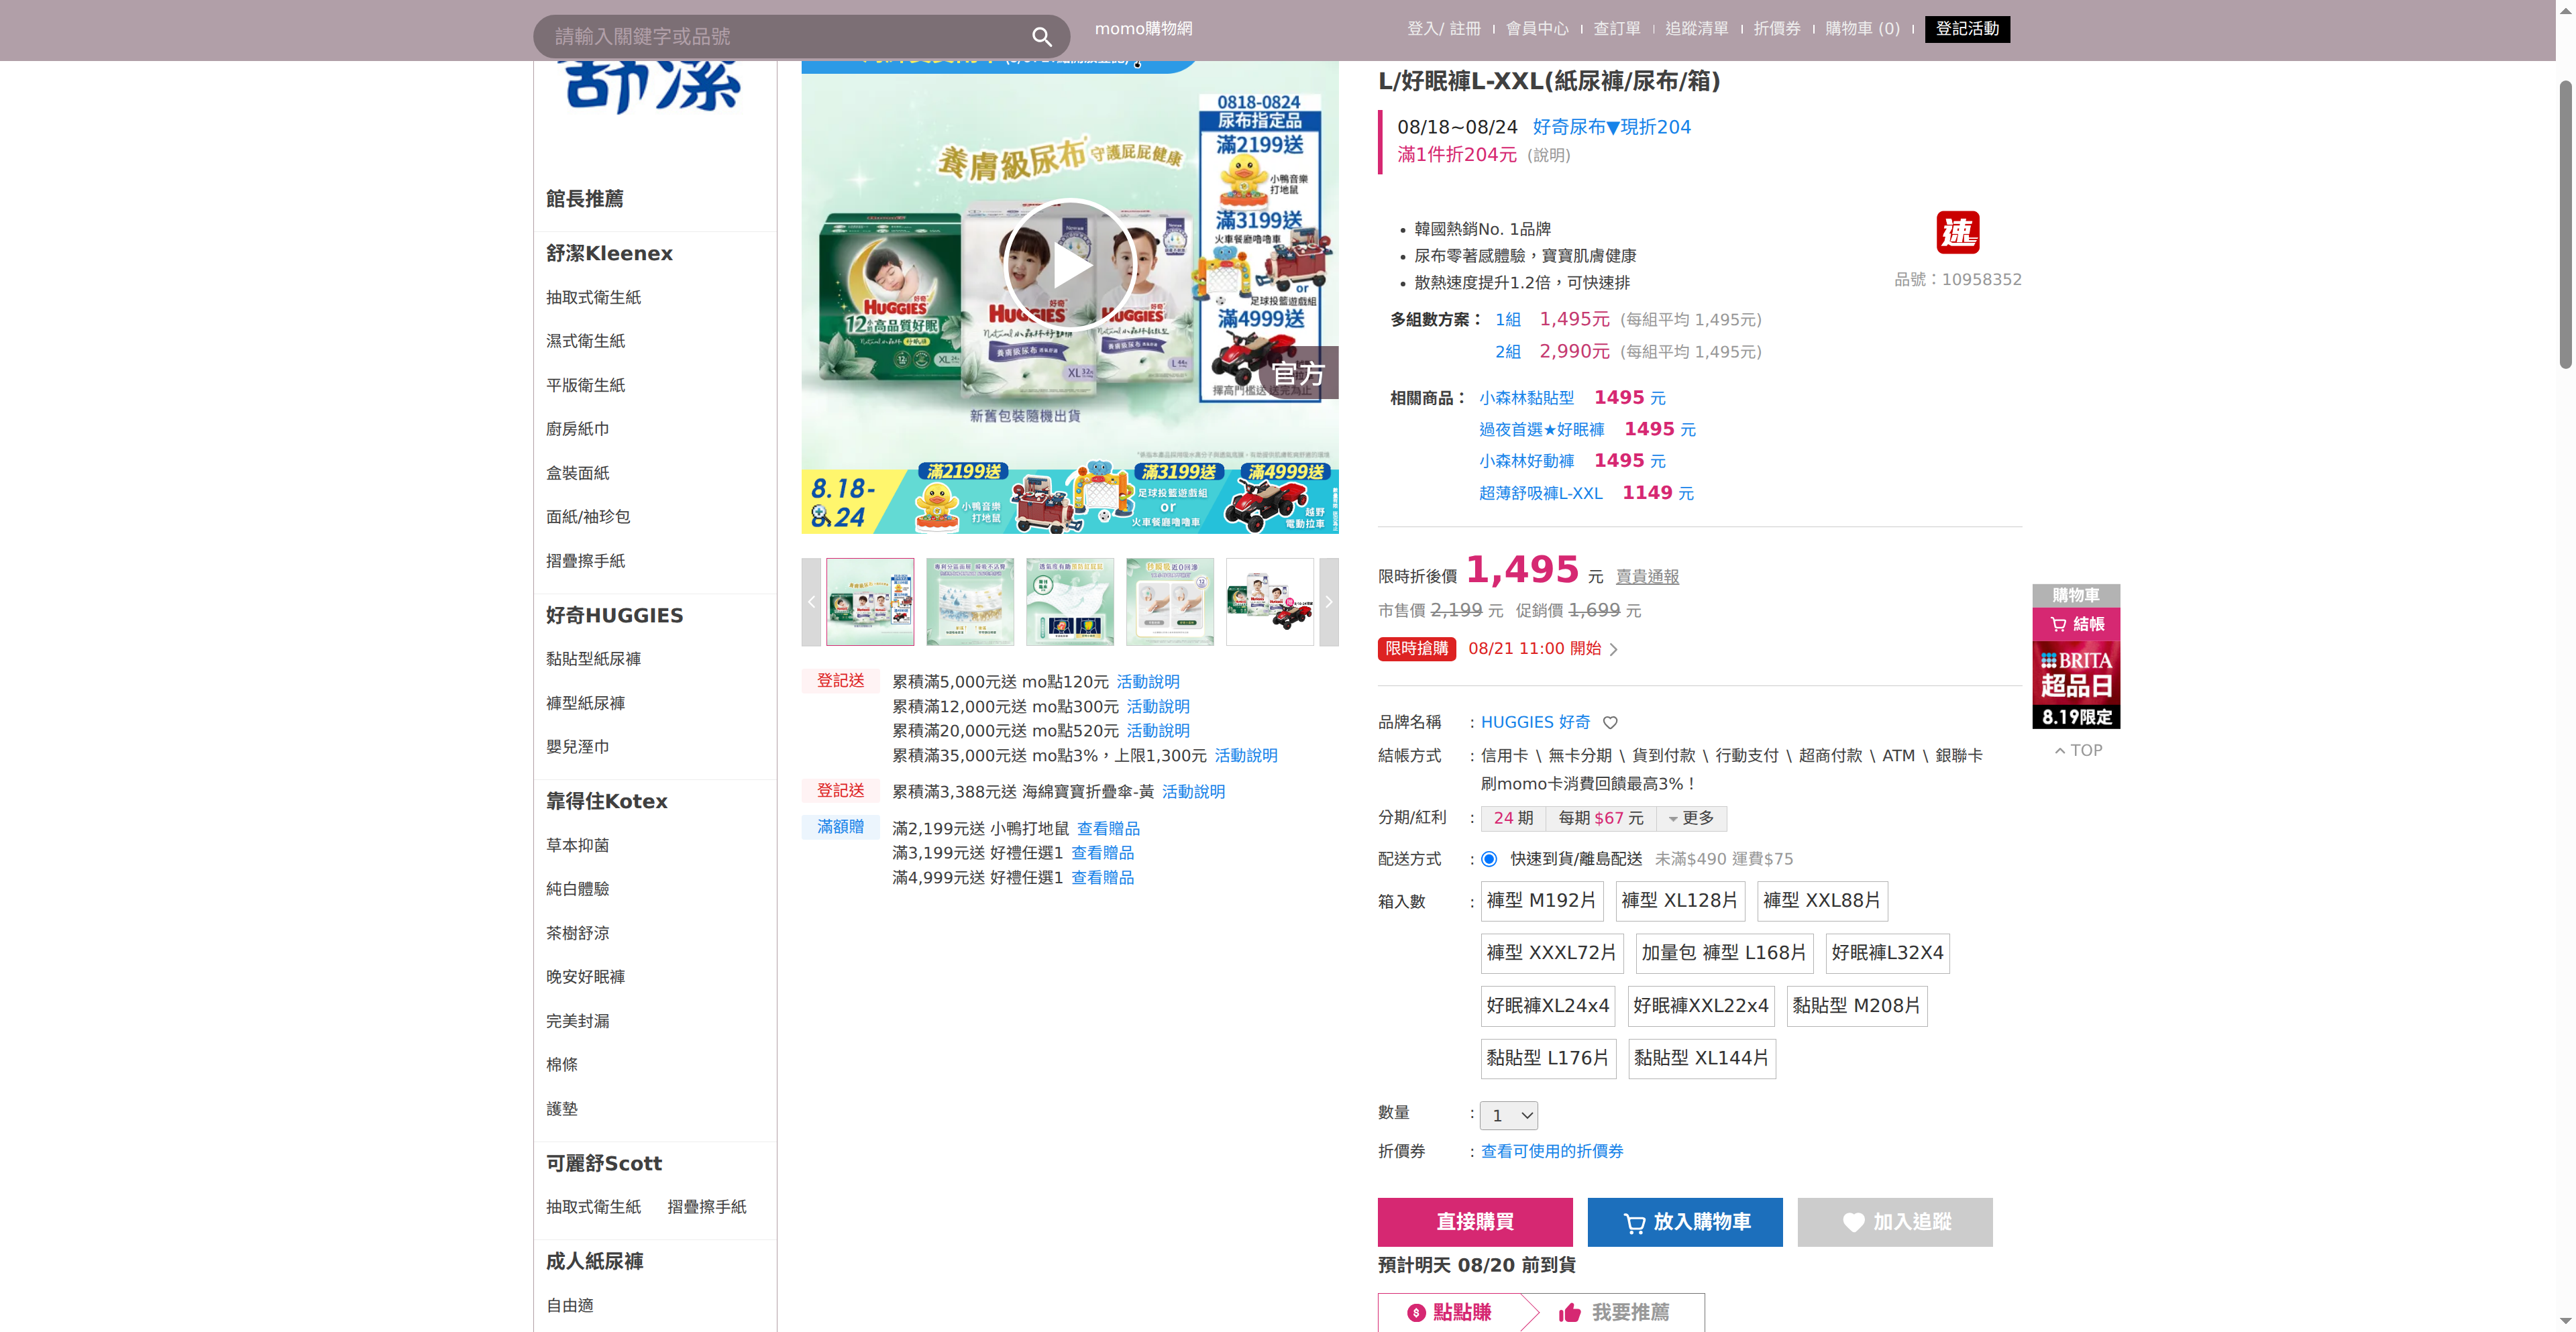Select the 1組 multi-pack option
The image size is (2576, 1332).
coord(1507,320)
